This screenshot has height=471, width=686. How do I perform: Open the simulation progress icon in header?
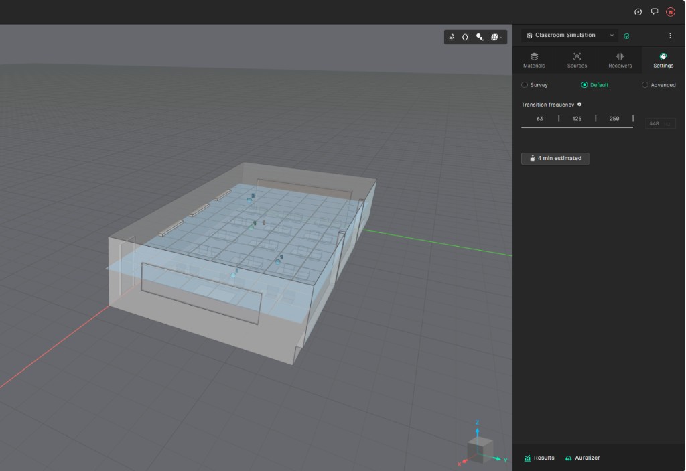(x=638, y=12)
